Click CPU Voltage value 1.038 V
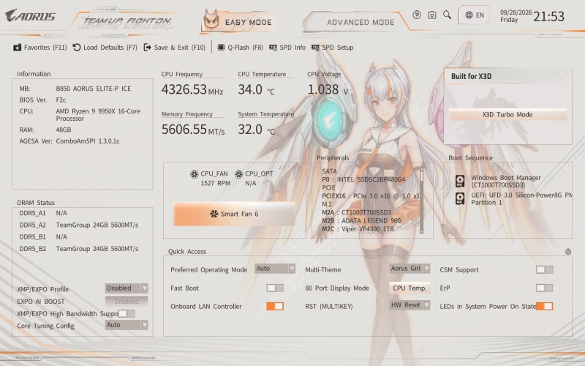 coord(328,89)
